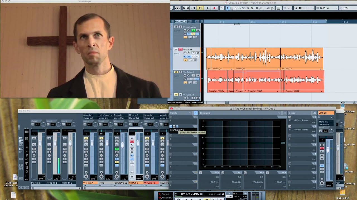Select the Play speaker tool
Image resolution: width=357 pixels, height=200 pixels.
[268, 8]
